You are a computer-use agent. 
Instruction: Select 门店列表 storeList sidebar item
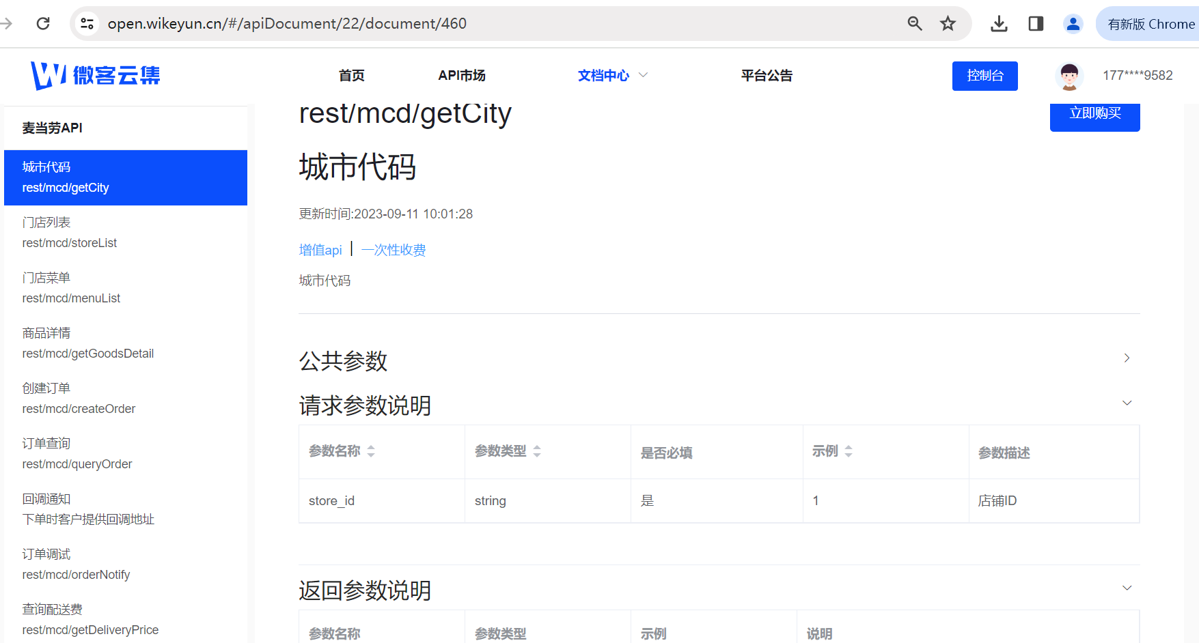[126, 233]
